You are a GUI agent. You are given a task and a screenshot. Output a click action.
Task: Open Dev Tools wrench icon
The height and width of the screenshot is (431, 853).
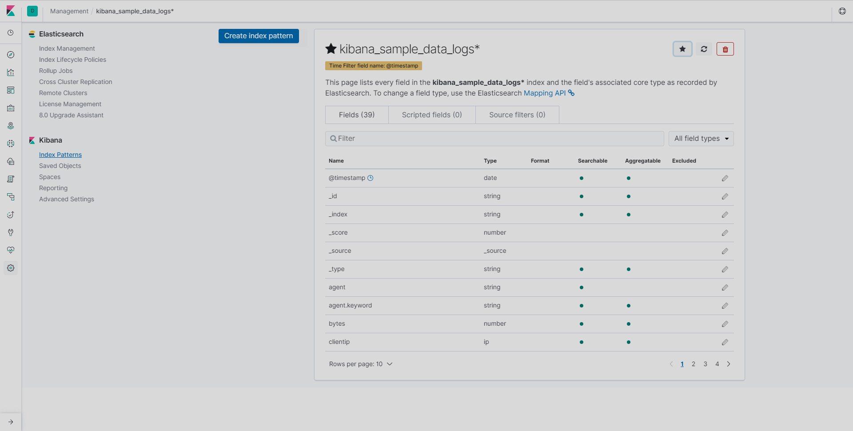pos(11,232)
